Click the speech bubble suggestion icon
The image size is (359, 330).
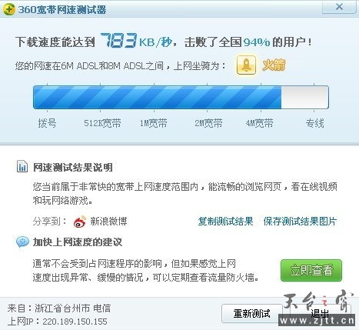point(22,242)
